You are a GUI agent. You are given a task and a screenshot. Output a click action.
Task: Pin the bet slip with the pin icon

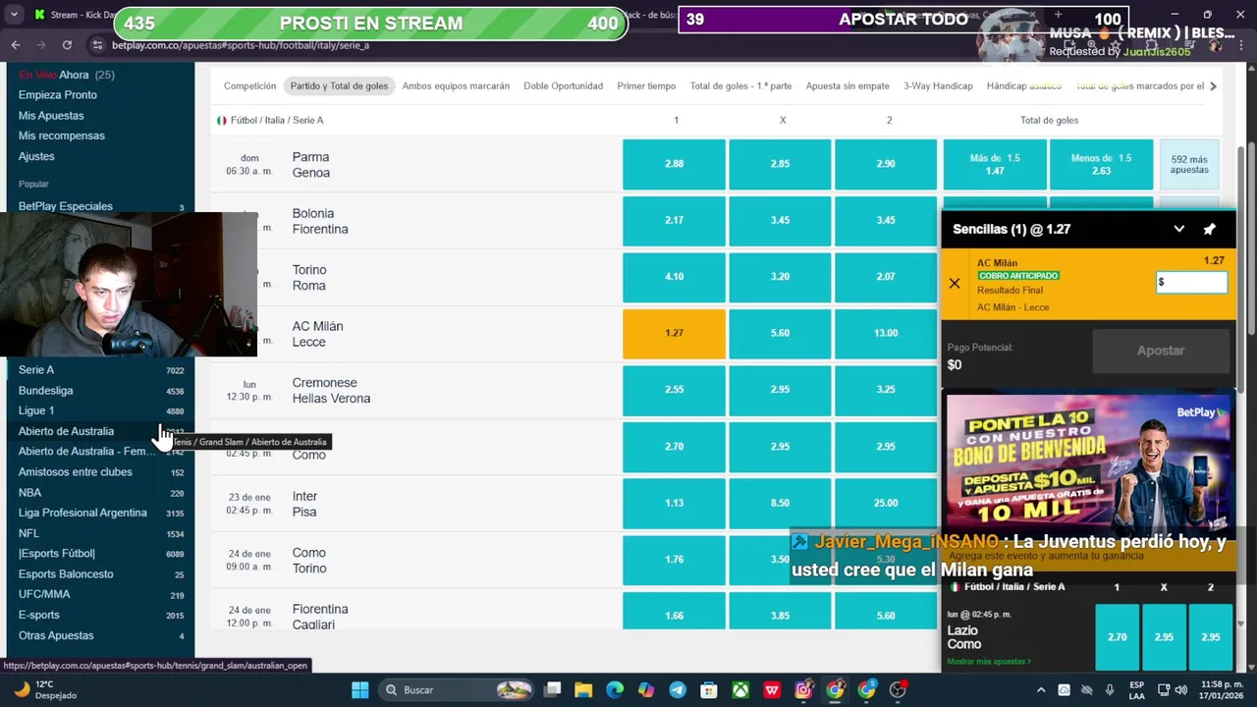1209,229
